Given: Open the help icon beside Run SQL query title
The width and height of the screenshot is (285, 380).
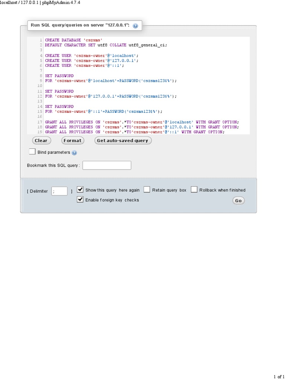Looking at the screenshot, I should [x=135, y=26].
